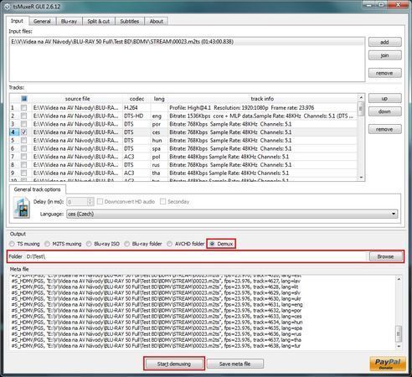
Task: Click meta file line with track=4638 lang=tur
Action: (x=156, y=346)
